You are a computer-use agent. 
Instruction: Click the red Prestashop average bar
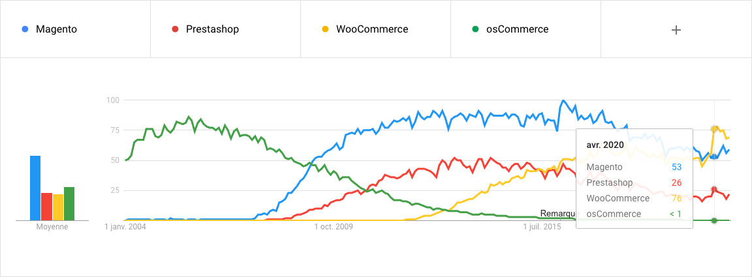click(x=46, y=207)
